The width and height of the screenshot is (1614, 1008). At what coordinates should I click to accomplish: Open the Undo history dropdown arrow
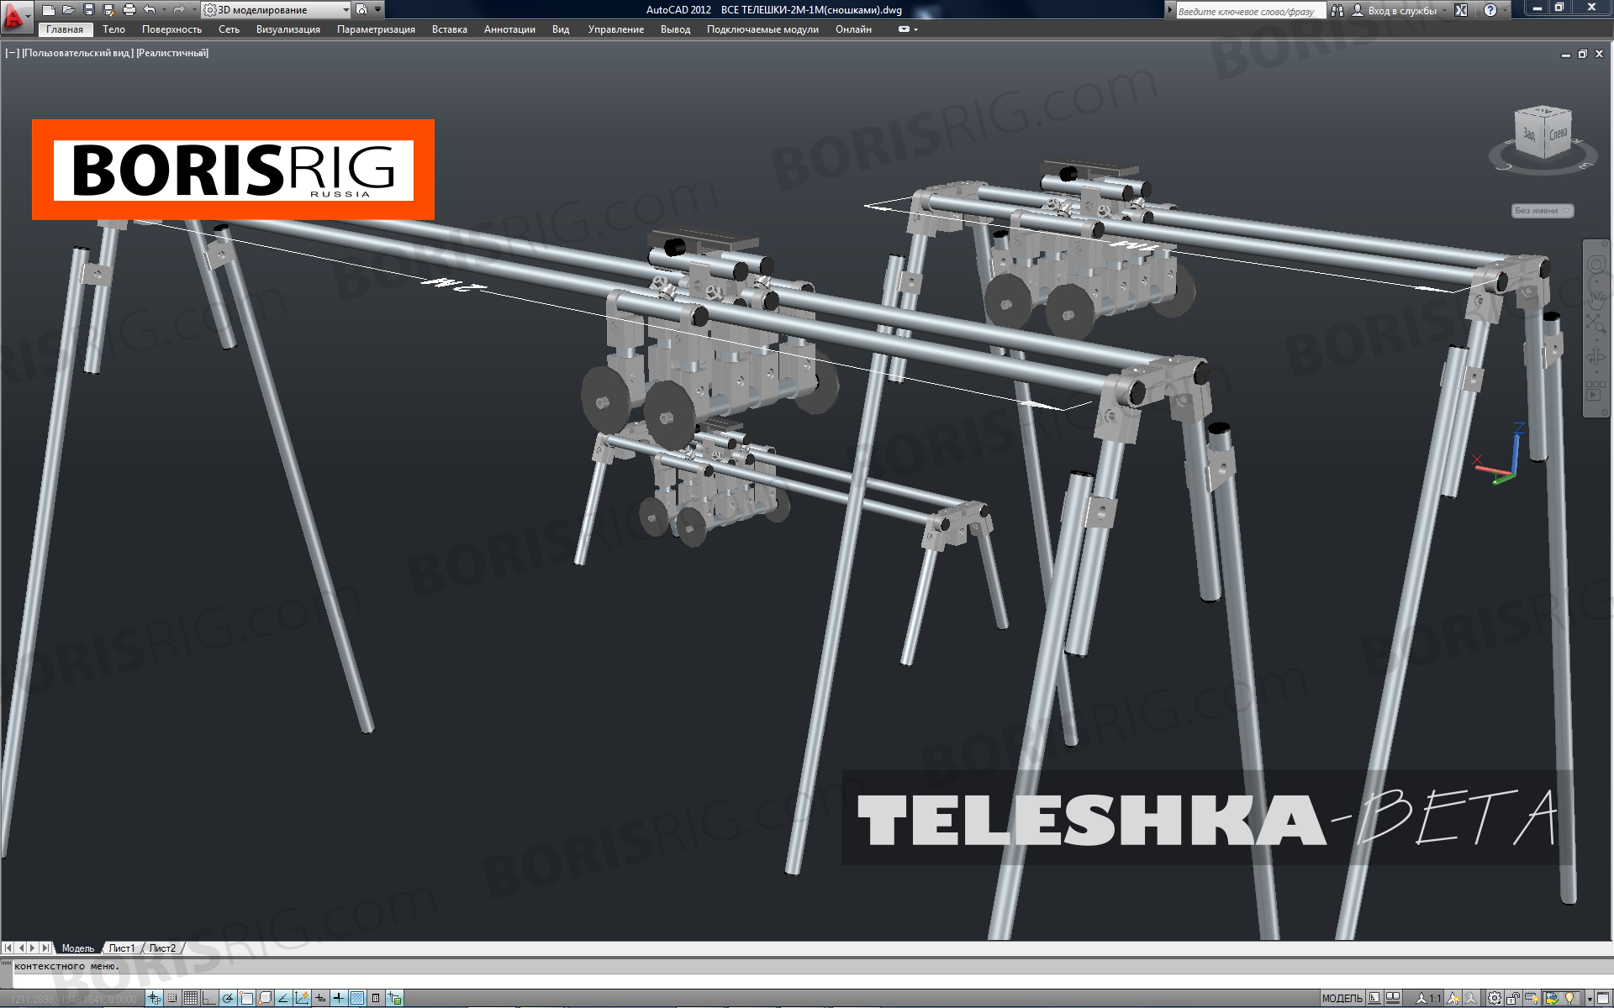pyautogui.click(x=164, y=10)
